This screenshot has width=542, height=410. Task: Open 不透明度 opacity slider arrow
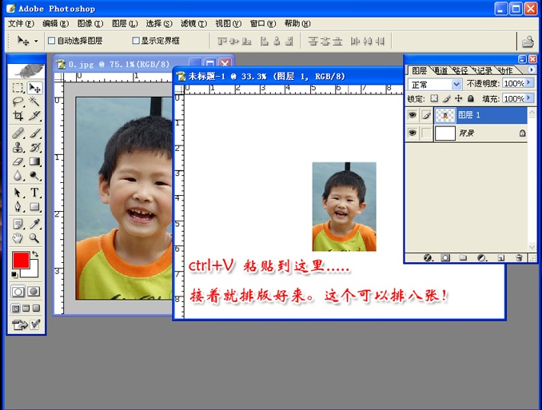[529, 83]
